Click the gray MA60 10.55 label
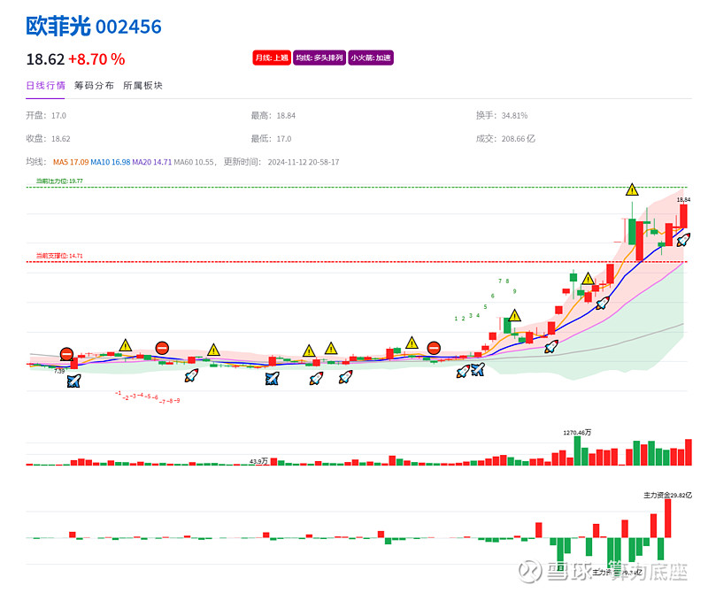This screenshot has height=593, width=708. [194, 162]
